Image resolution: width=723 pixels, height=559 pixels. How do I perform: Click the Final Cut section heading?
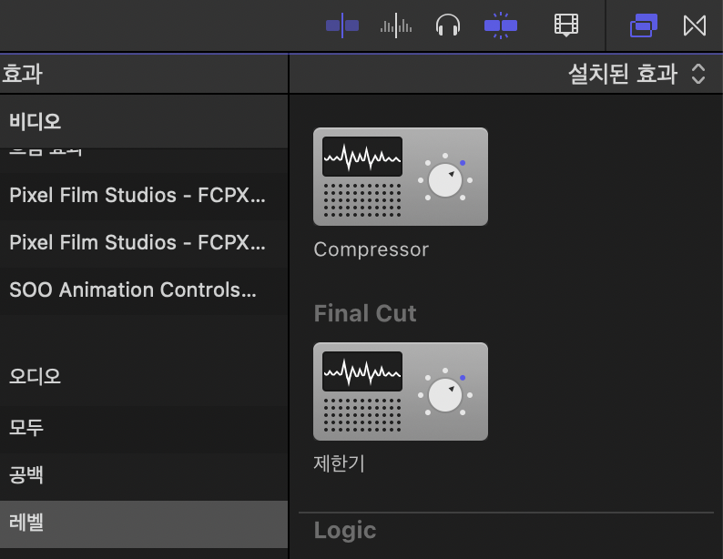(x=365, y=314)
